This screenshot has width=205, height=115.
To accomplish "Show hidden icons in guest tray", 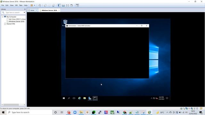I will point(152,98).
